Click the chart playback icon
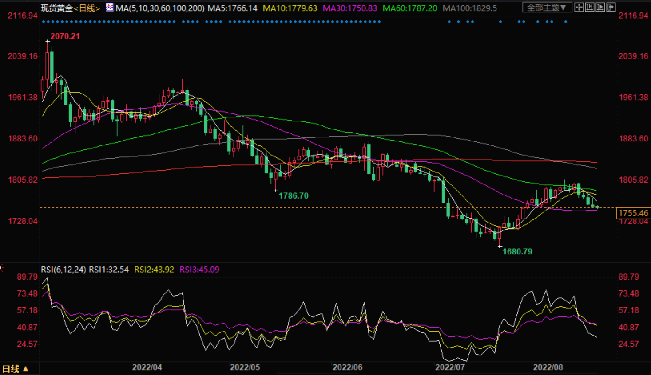Image resolution: width=651 pixels, height=375 pixels. pyautogui.click(x=600, y=8)
